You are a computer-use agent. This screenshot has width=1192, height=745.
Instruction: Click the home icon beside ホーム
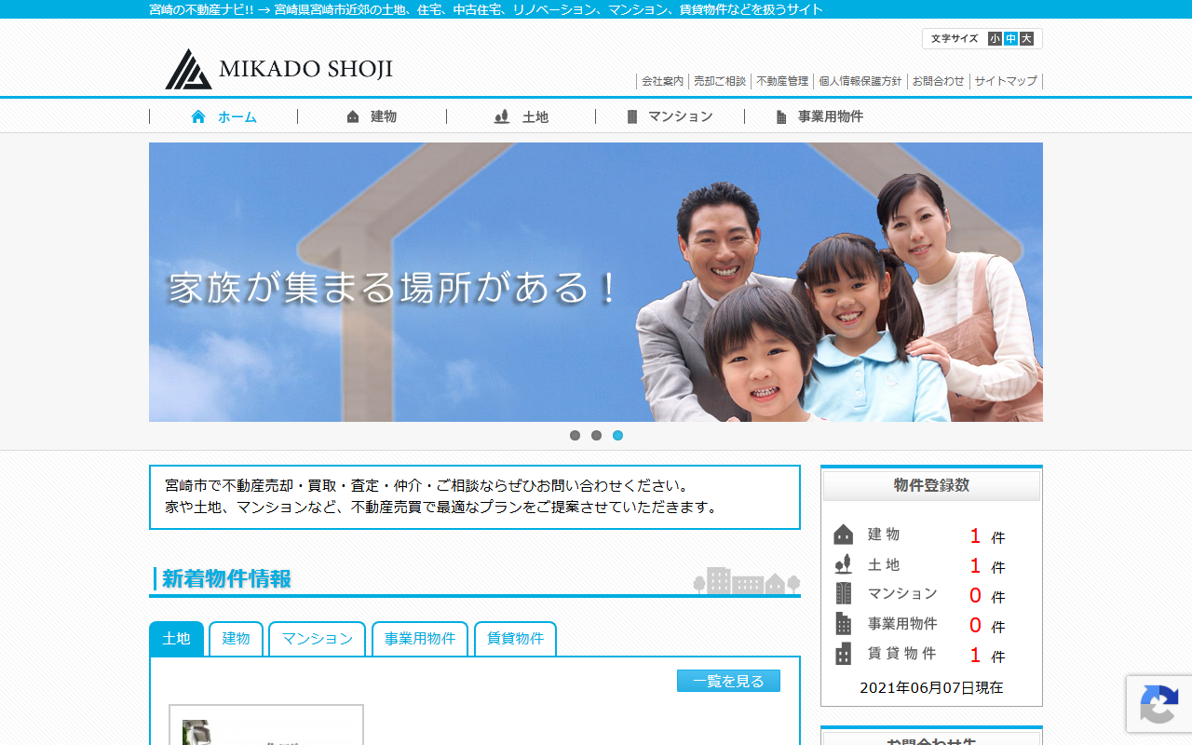tap(198, 116)
